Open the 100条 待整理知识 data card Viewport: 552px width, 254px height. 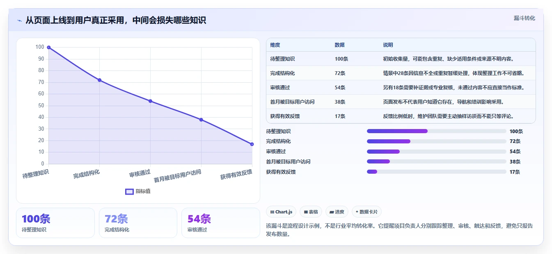[55, 223]
